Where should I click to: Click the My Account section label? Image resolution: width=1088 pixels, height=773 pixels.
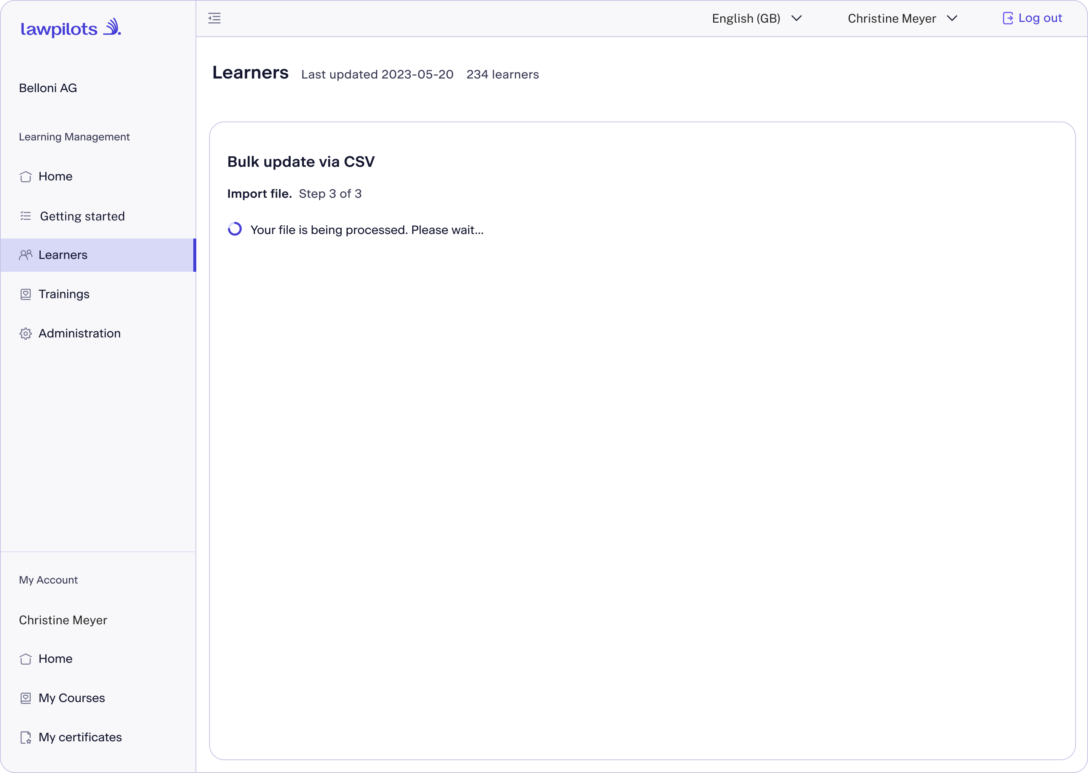(x=49, y=580)
